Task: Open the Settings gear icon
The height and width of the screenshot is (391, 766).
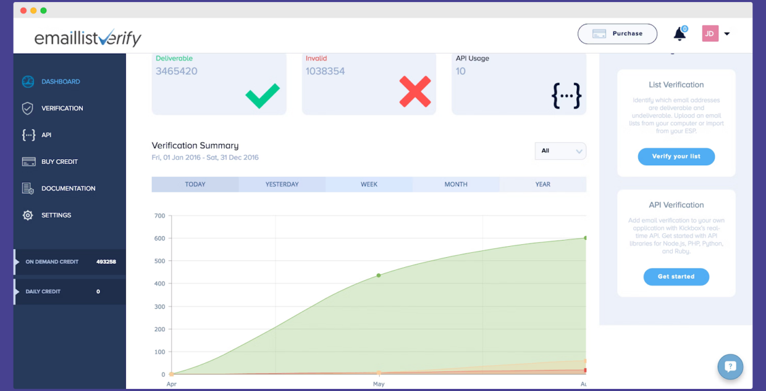Action: tap(28, 215)
